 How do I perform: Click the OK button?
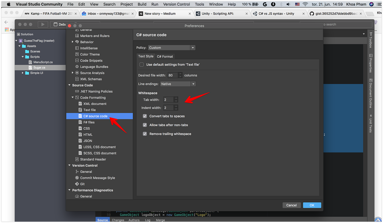point(312,205)
